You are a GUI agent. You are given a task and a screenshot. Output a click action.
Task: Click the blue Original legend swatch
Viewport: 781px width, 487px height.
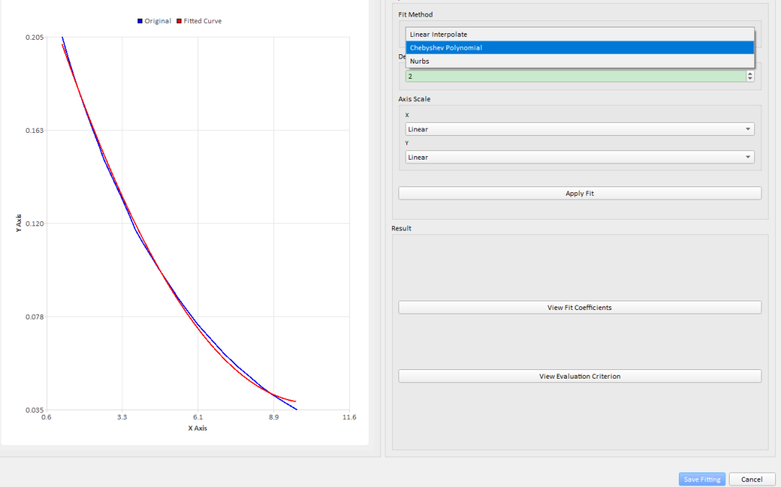point(140,22)
